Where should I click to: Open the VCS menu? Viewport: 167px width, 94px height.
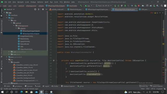click(61, 2)
